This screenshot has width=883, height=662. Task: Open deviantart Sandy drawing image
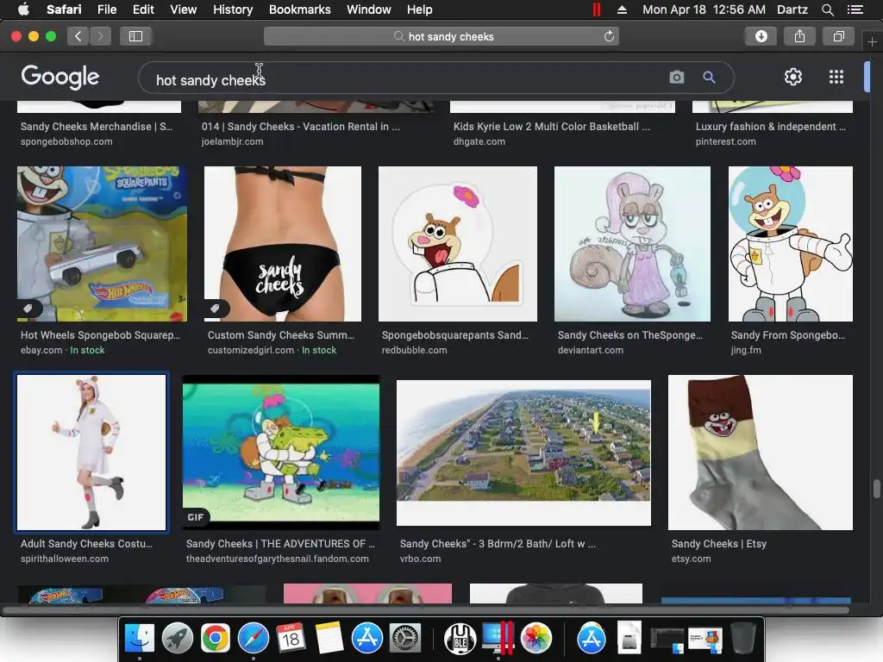click(x=632, y=244)
